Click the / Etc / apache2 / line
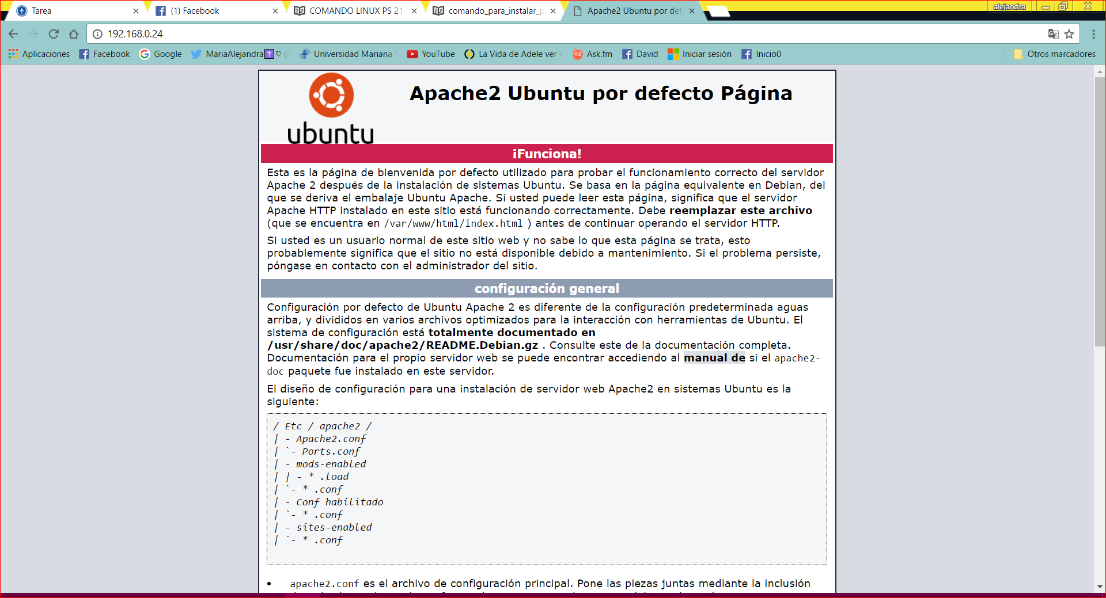 (323, 426)
